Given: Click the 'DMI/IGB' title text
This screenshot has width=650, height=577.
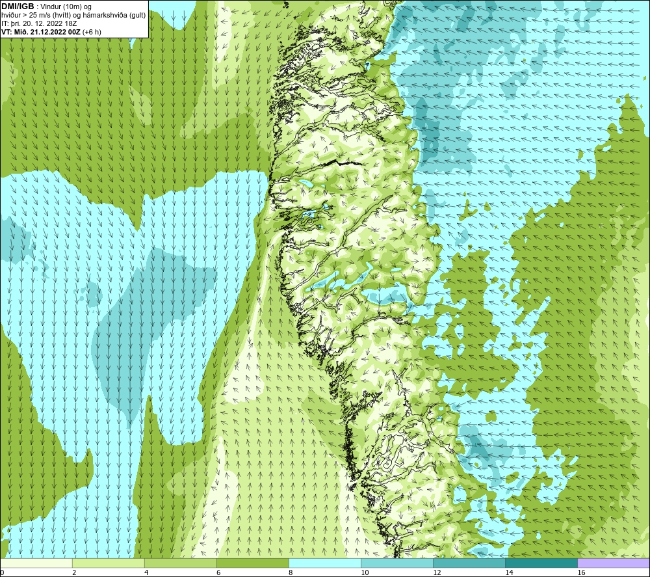Looking at the screenshot, I should click(x=18, y=7).
